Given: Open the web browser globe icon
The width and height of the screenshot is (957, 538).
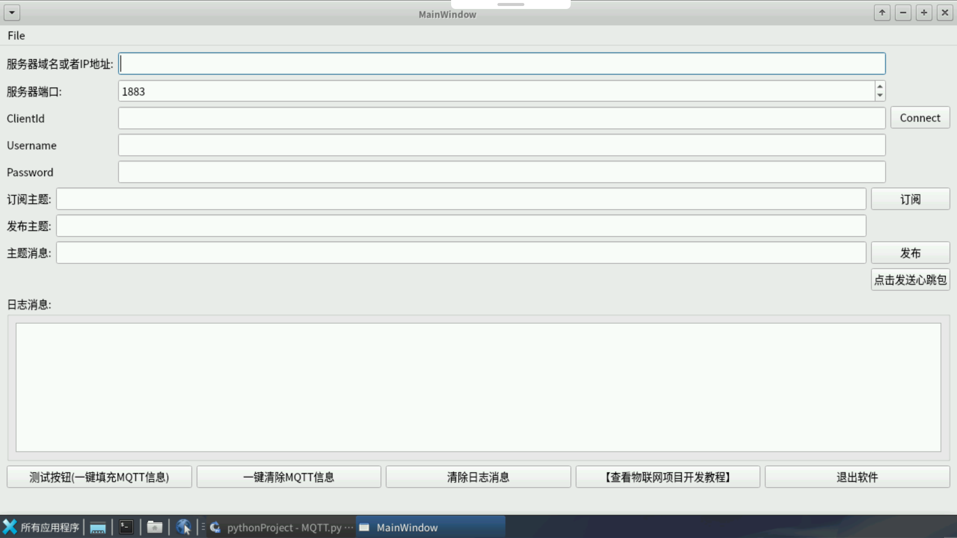Looking at the screenshot, I should (x=183, y=527).
